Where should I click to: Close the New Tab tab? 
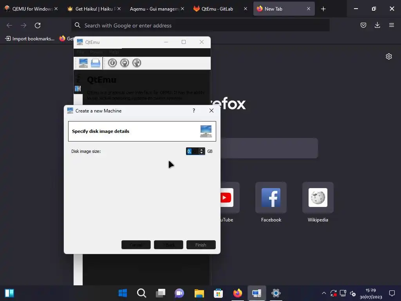point(309,9)
